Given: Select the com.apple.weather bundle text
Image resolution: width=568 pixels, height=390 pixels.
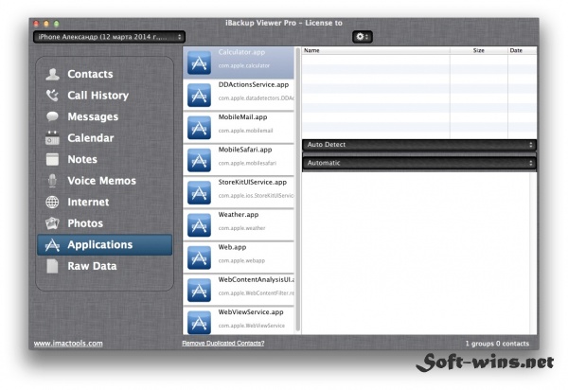Looking at the screenshot, I should (x=241, y=228).
